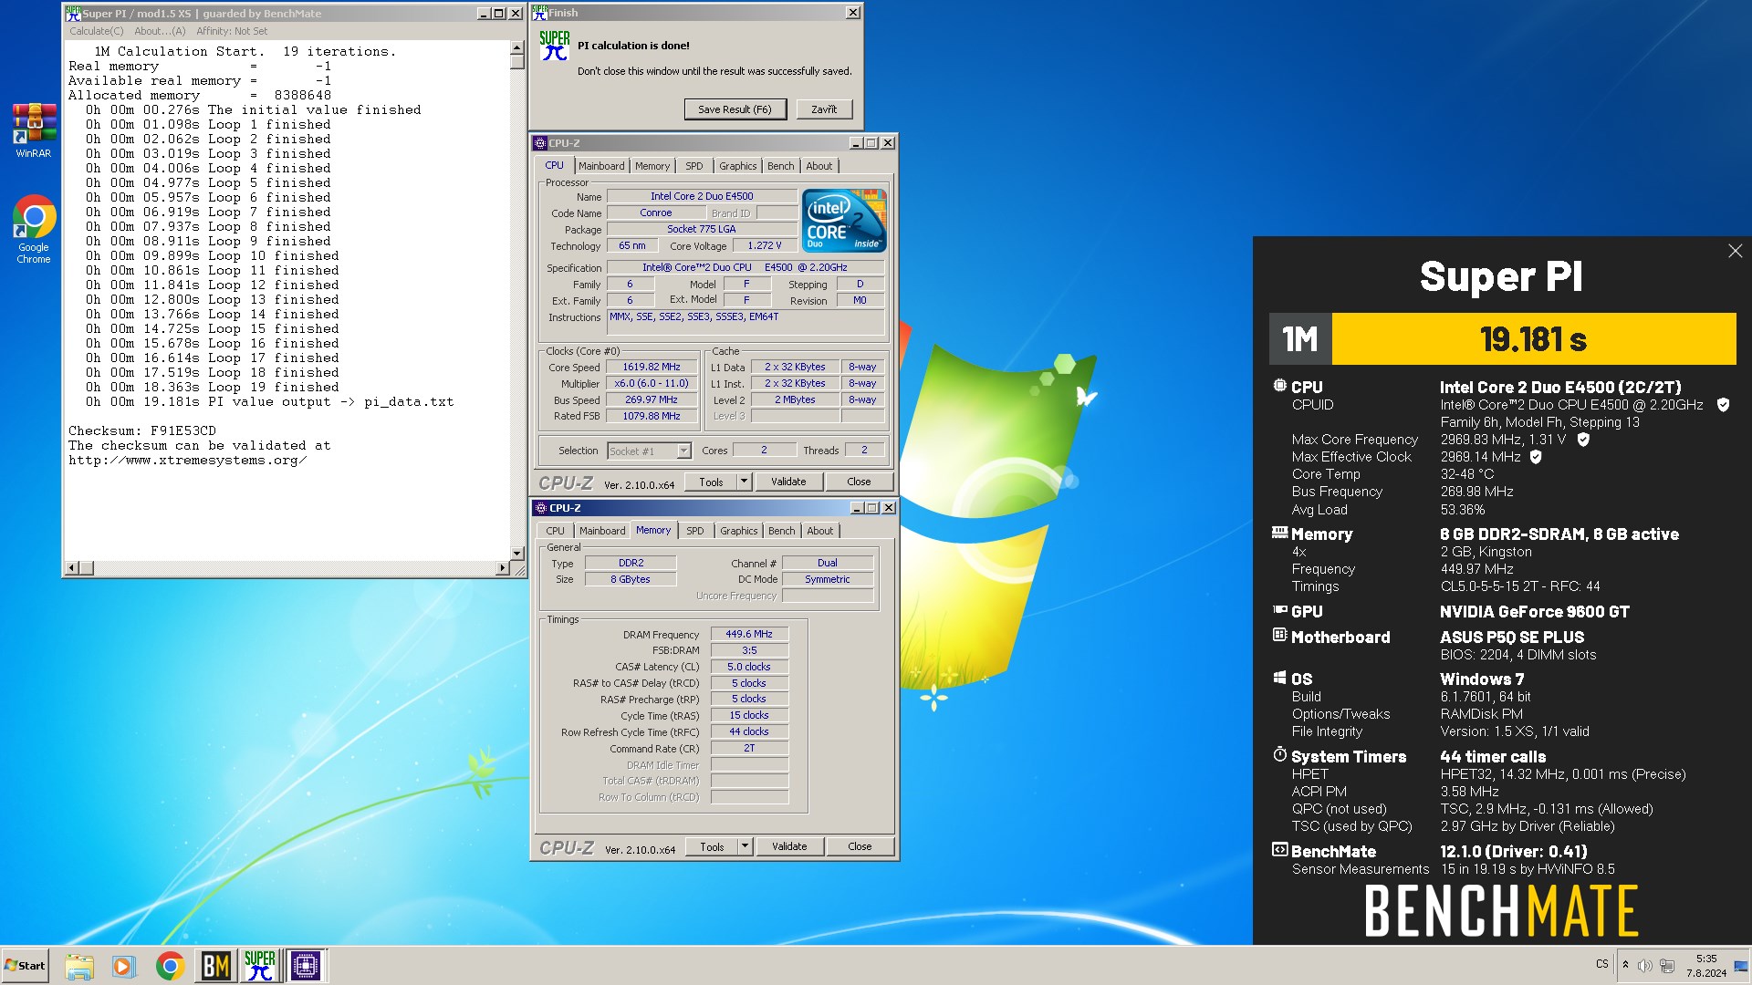Viewport: 1752px width, 985px height.
Task: Click Affinity: Not Set in Super PI
Action: 232,31
